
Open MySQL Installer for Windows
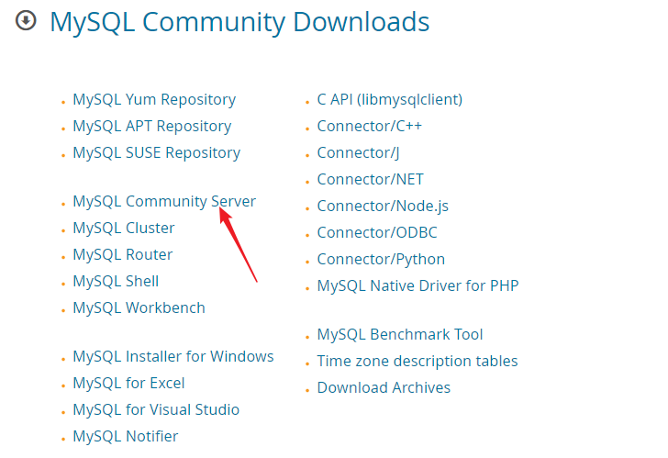pyautogui.click(x=173, y=356)
